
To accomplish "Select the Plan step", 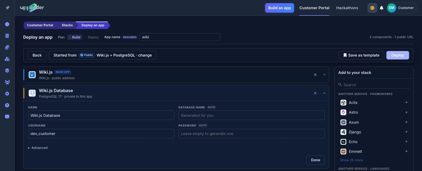I will (x=61, y=37).
